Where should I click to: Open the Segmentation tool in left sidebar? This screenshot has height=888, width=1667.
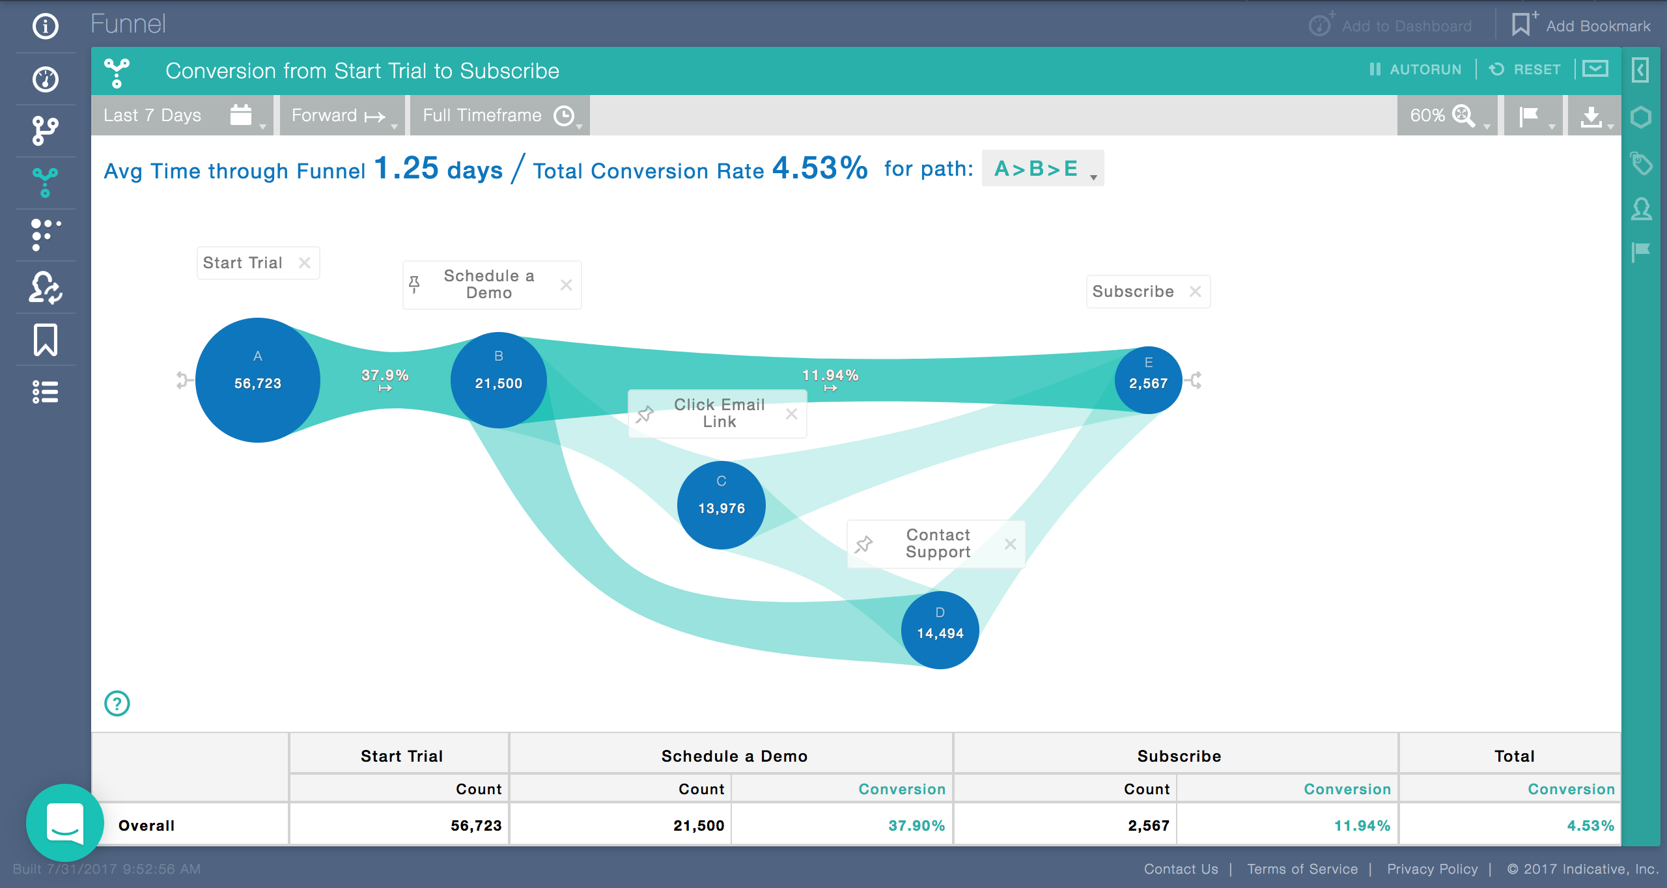45,131
